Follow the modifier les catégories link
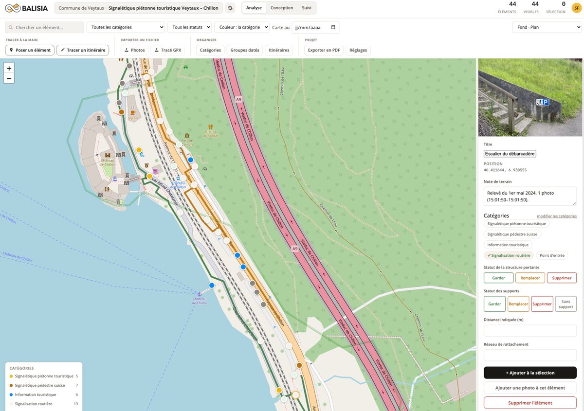The width and height of the screenshot is (584, 411). [557, 216]
